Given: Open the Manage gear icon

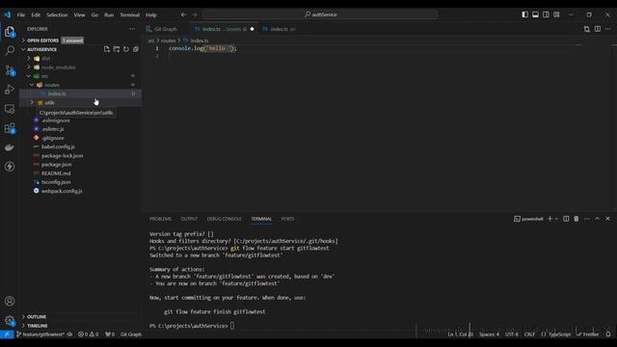Looking at the screenshot, I should coord(10,320).
